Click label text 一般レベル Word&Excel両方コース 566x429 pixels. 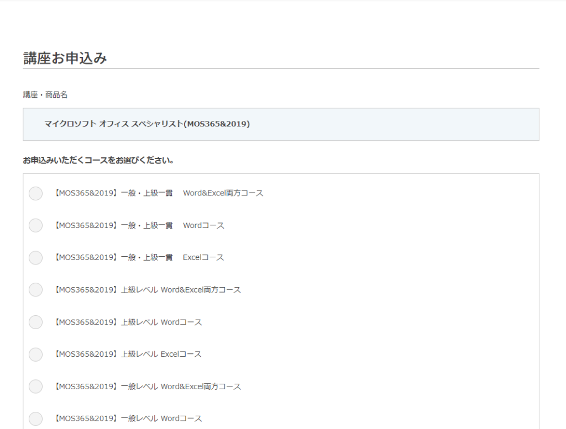pos(147,387)
